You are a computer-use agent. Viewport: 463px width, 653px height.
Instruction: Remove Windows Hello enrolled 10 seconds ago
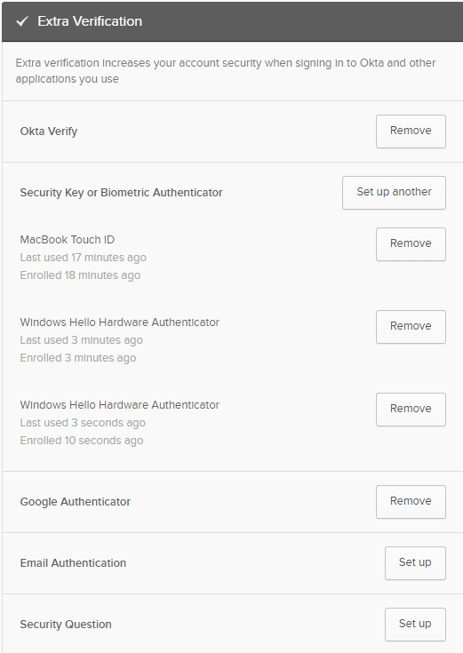click(x=411, y=410)
